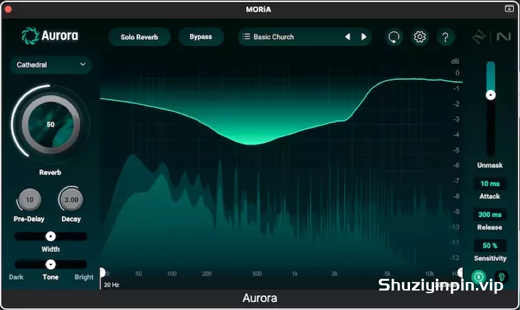Click the Reverb label under the large knob
520x310 pixels.
[x=50, y=172]
